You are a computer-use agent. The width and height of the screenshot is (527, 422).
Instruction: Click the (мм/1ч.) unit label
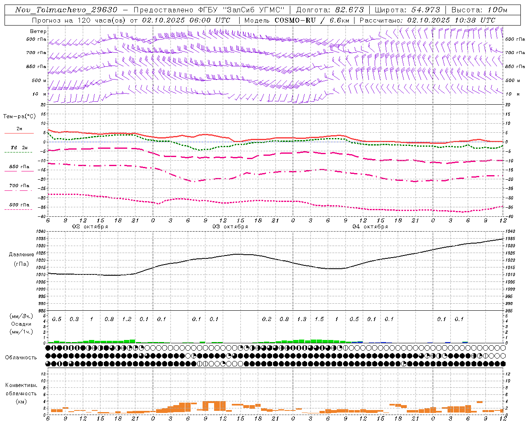(21, 332)
